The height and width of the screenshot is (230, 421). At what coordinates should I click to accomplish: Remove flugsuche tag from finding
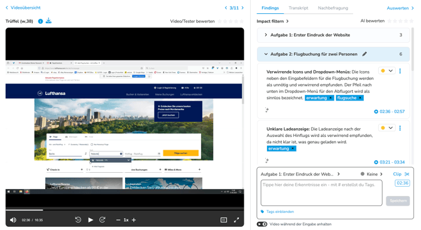pos(360,98)
